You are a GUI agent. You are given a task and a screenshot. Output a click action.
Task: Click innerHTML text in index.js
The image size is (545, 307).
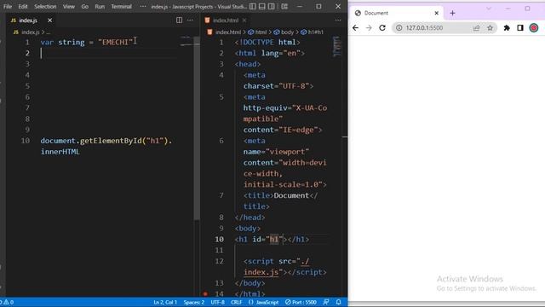[60, 152]
